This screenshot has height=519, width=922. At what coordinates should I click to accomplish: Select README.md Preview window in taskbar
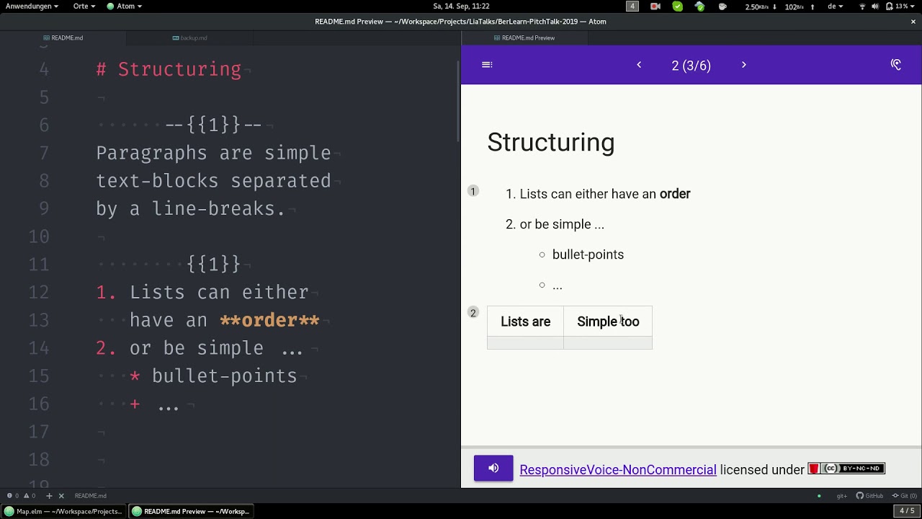tap(191, 511)
